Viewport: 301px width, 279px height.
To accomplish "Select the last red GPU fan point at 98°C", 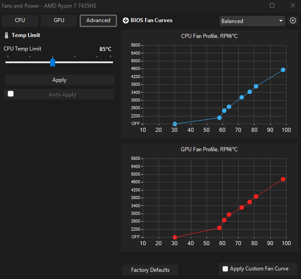I will (283, 179).
